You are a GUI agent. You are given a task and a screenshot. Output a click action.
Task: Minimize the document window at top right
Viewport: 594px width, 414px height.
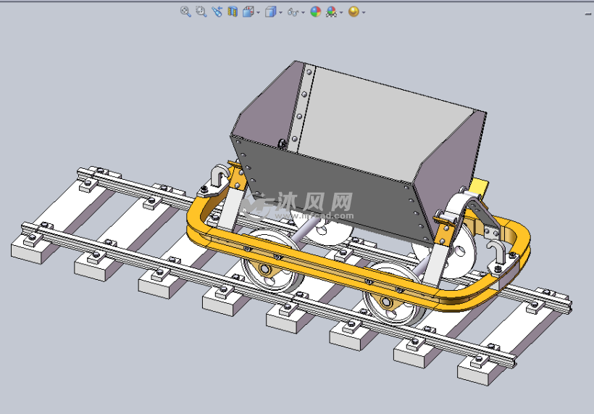(x=589, y=12)
